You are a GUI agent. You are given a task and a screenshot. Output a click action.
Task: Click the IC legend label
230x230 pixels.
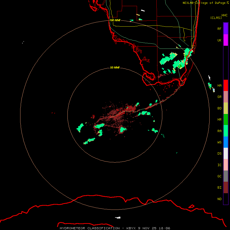[x=219, y=165]
